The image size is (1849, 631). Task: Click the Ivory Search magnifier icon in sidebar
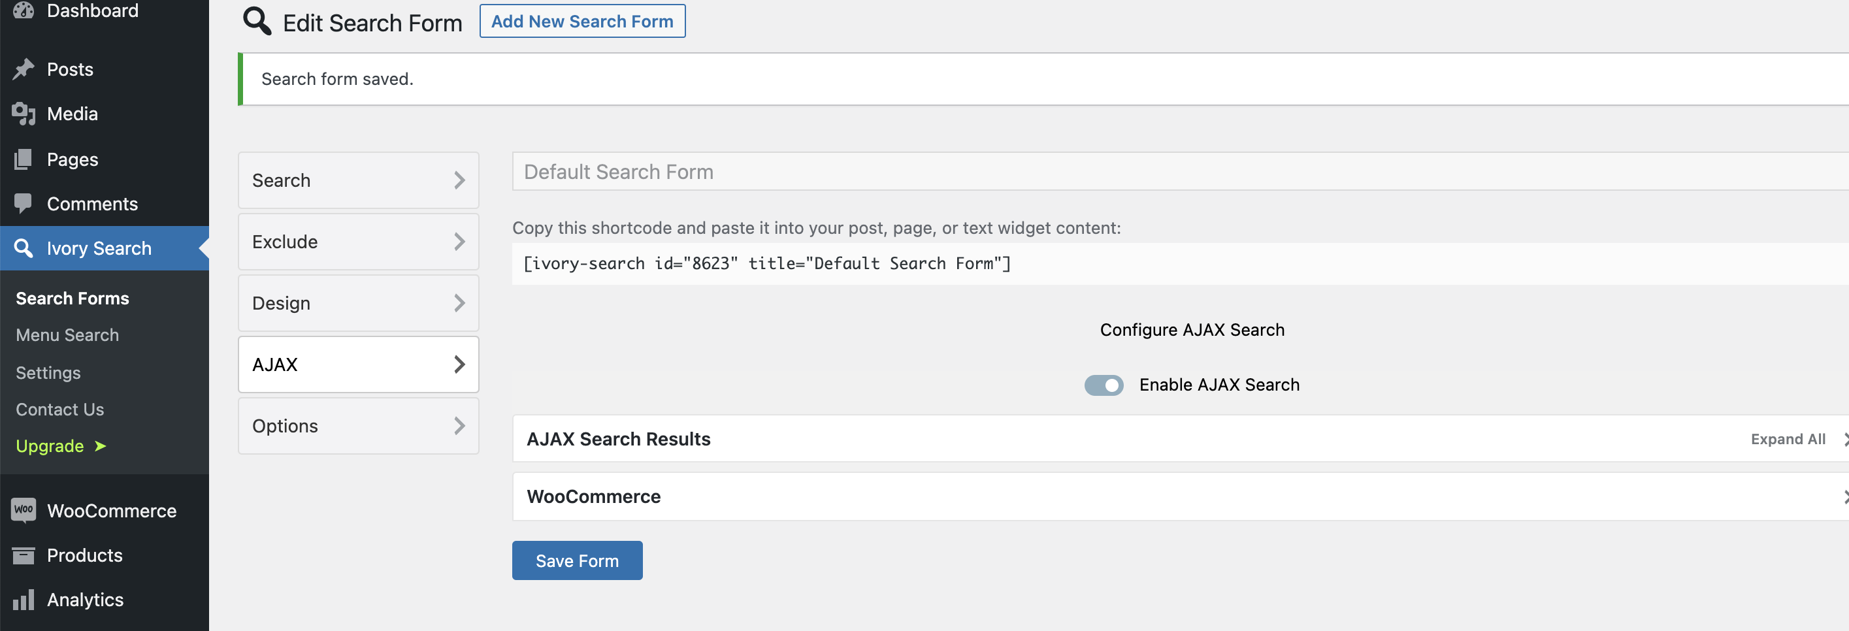[23, 248]
